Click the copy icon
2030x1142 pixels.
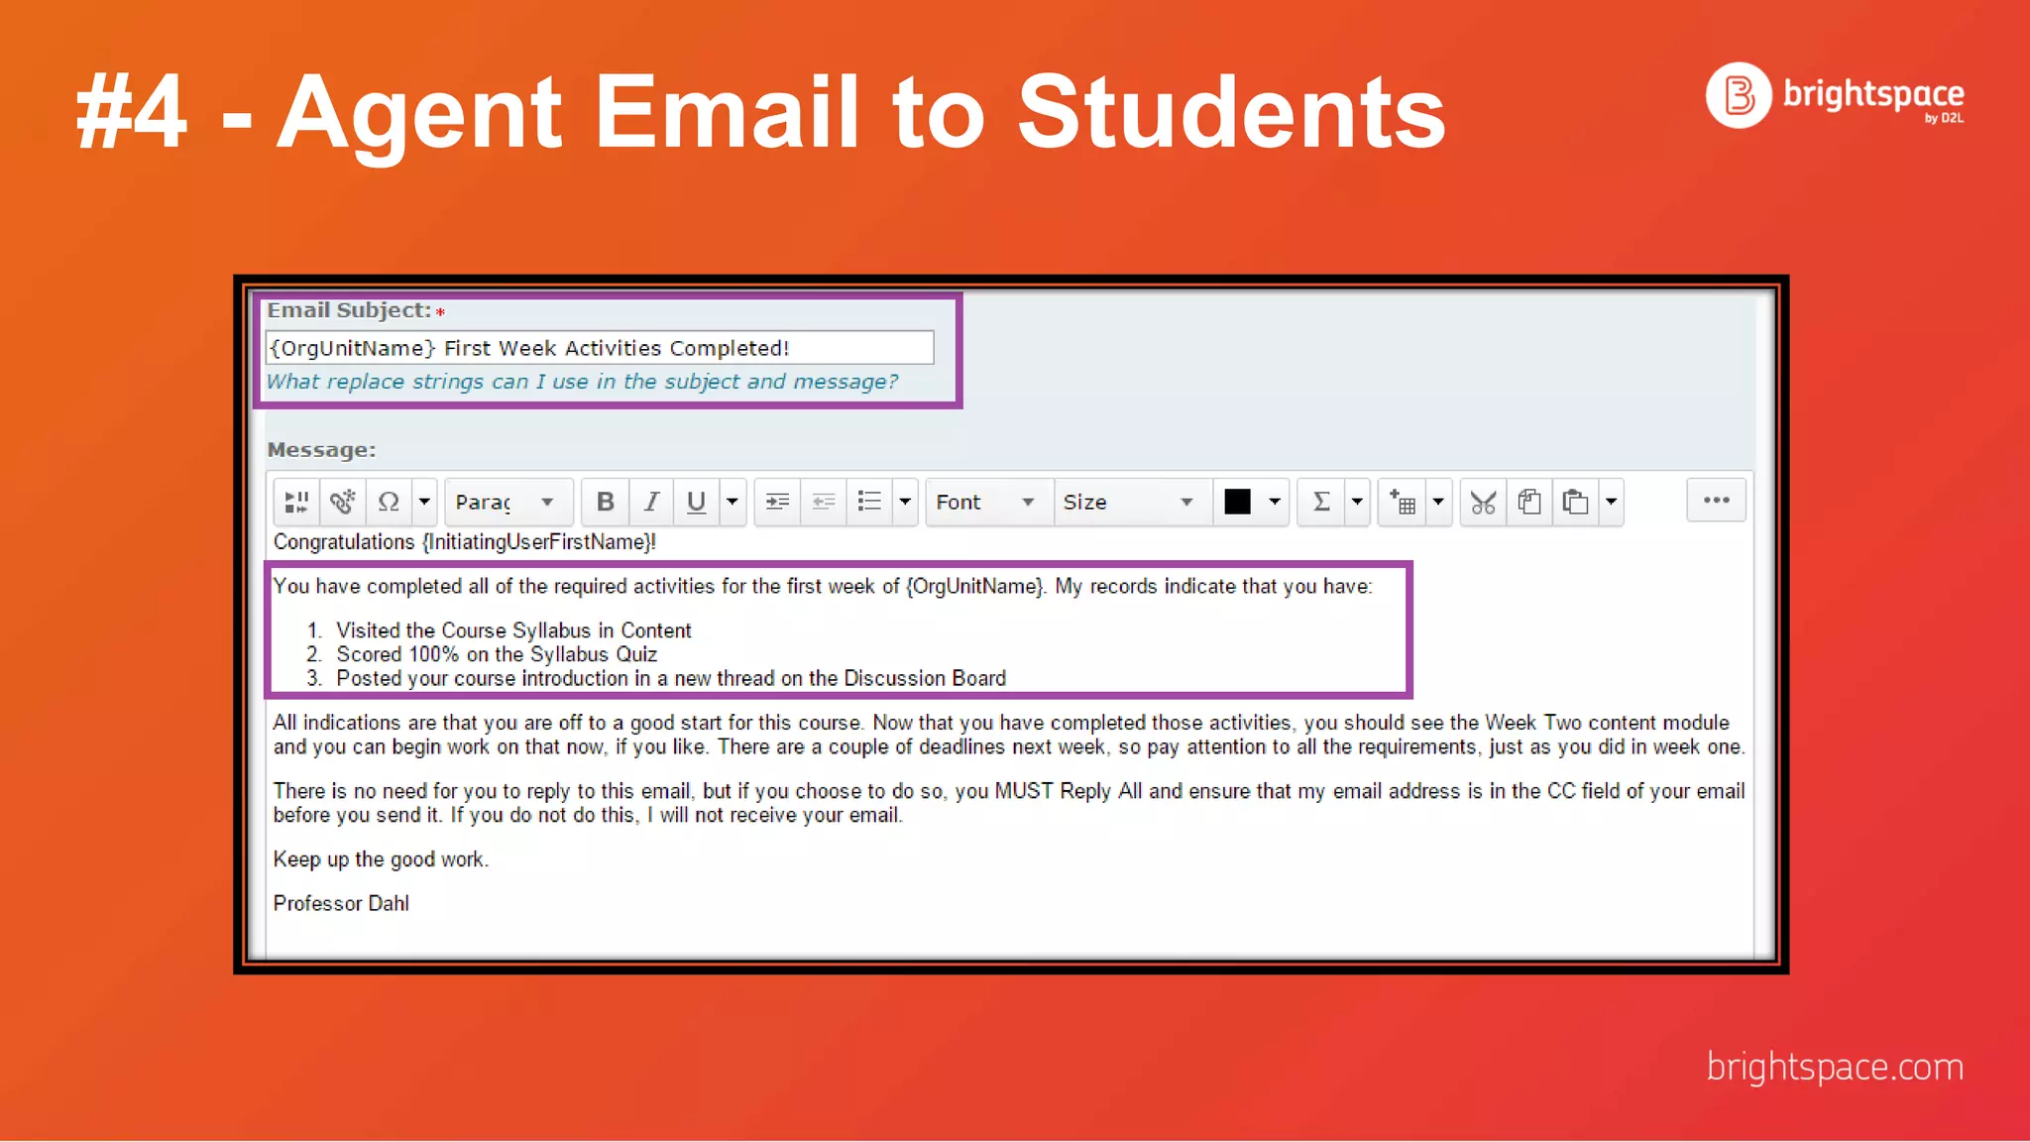coord(1529,502)
